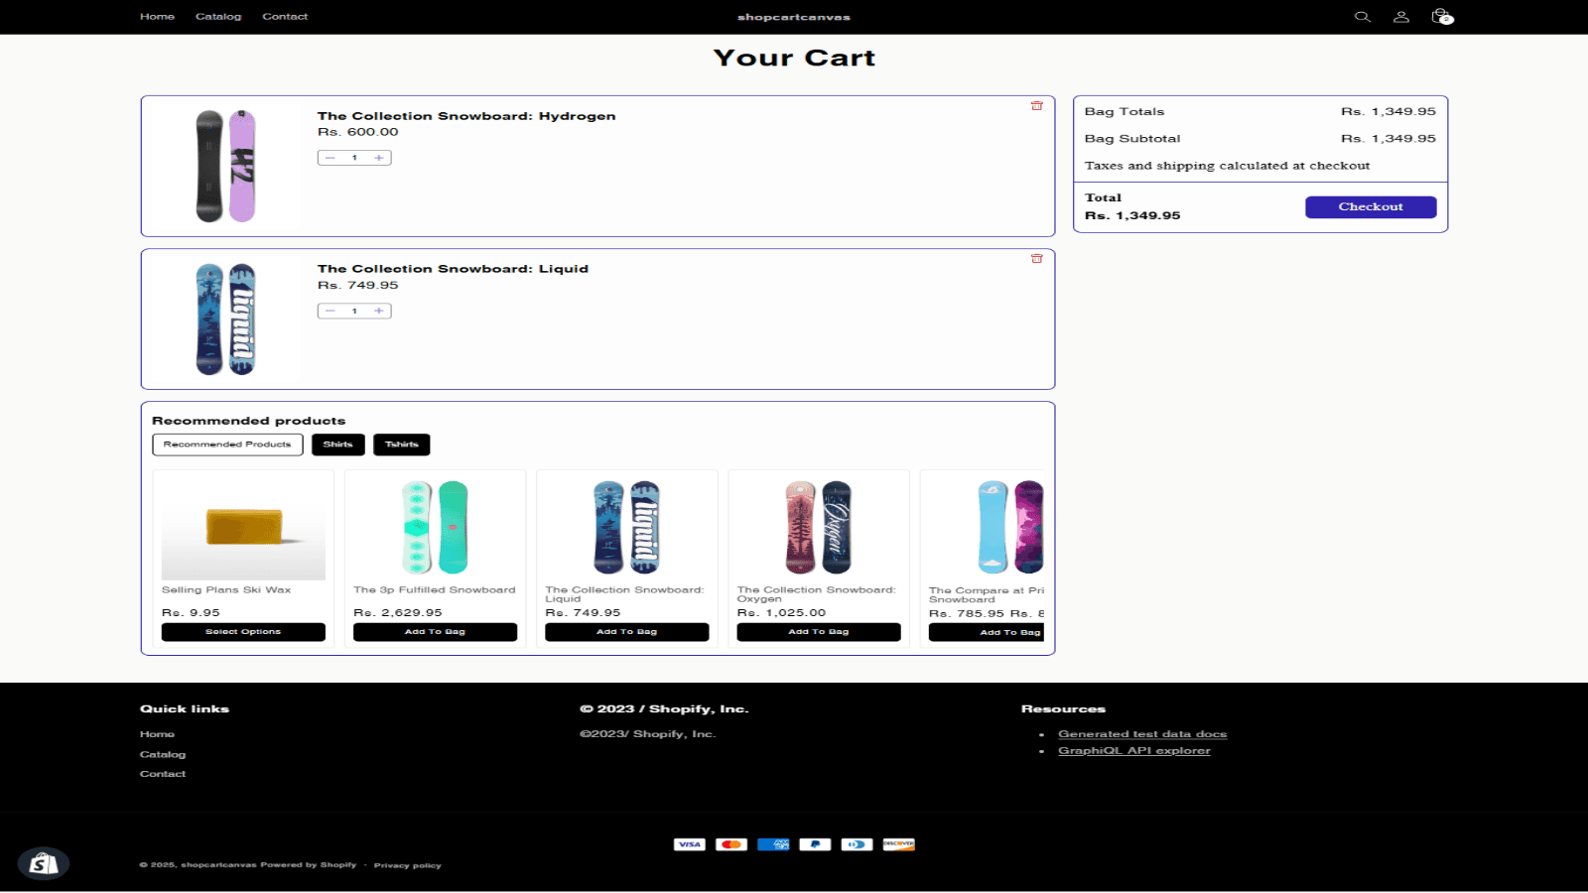The width and height of the screenshot is (1588, 893).
Task: Select the Recommended Products tab
Action: pyautogui.click(x=227, y=445)
